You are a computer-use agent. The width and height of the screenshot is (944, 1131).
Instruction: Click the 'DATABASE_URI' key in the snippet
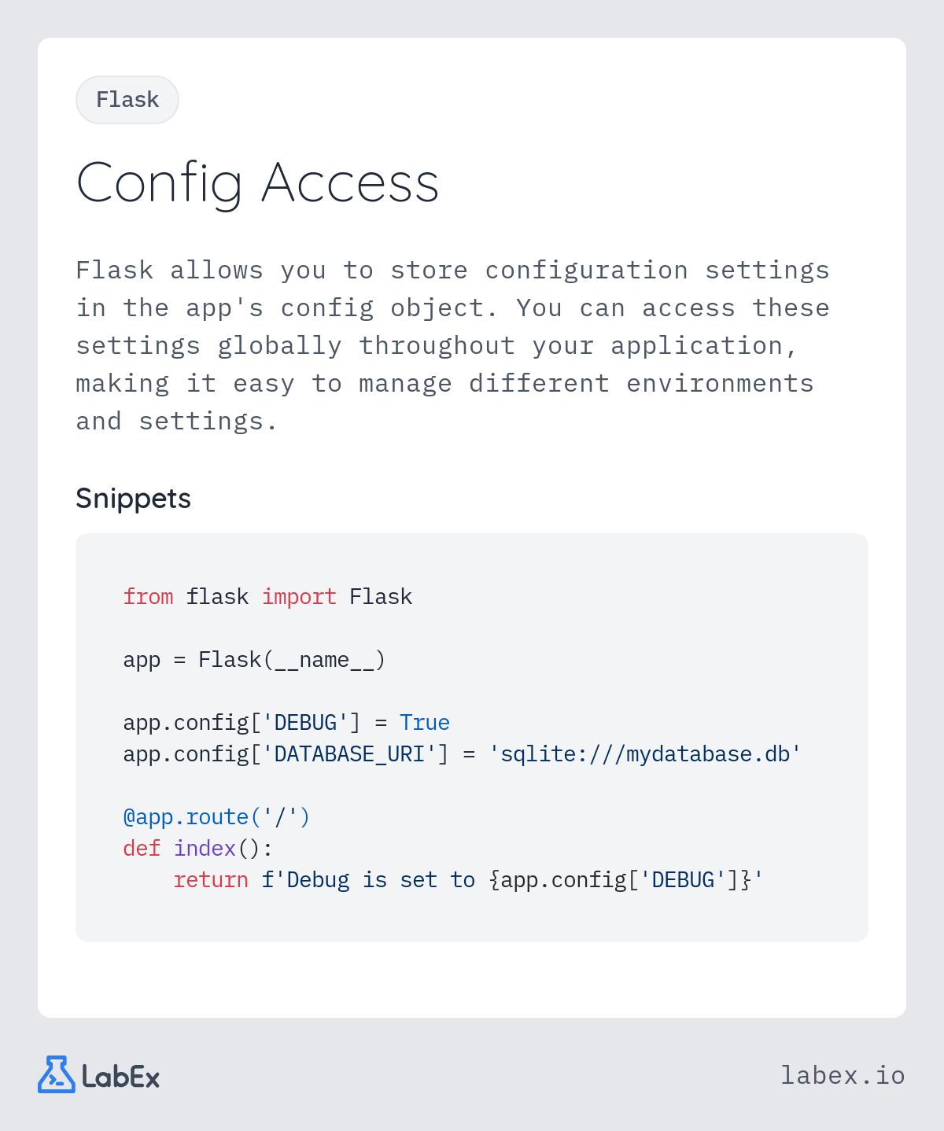click(349, 754)
